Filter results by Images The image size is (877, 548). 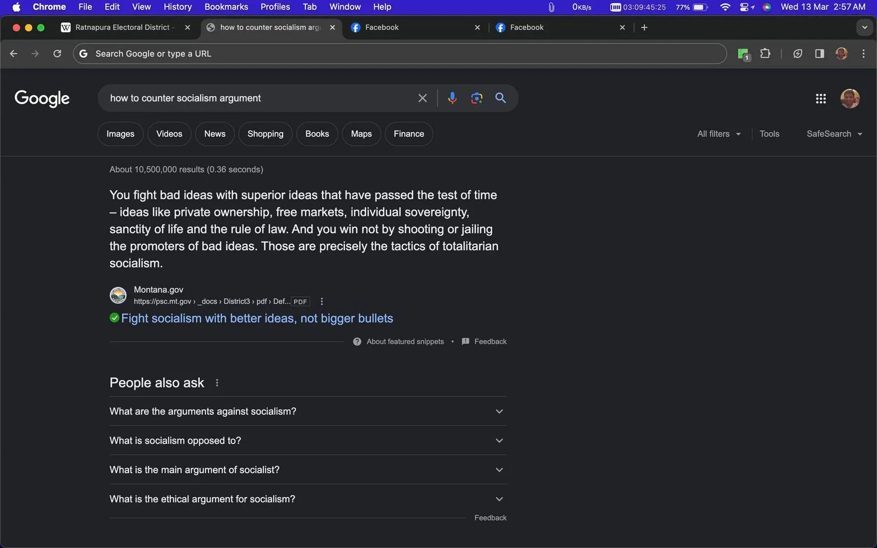click(x=120, y=134)
